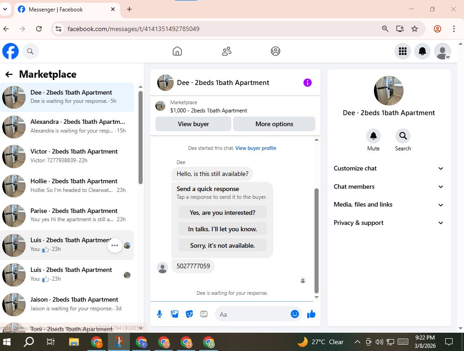464x351 pixels.
Task: Open site information icon in address bar
Action: [59, 29]
